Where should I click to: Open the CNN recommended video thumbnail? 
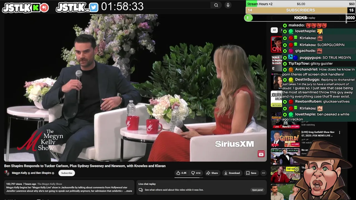point(276,44)
